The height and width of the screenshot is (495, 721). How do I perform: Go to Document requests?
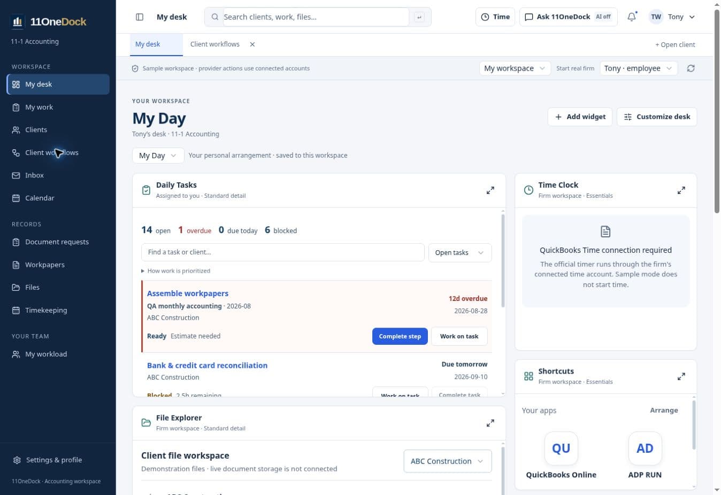pyautogui.click(x=58, y=242)
